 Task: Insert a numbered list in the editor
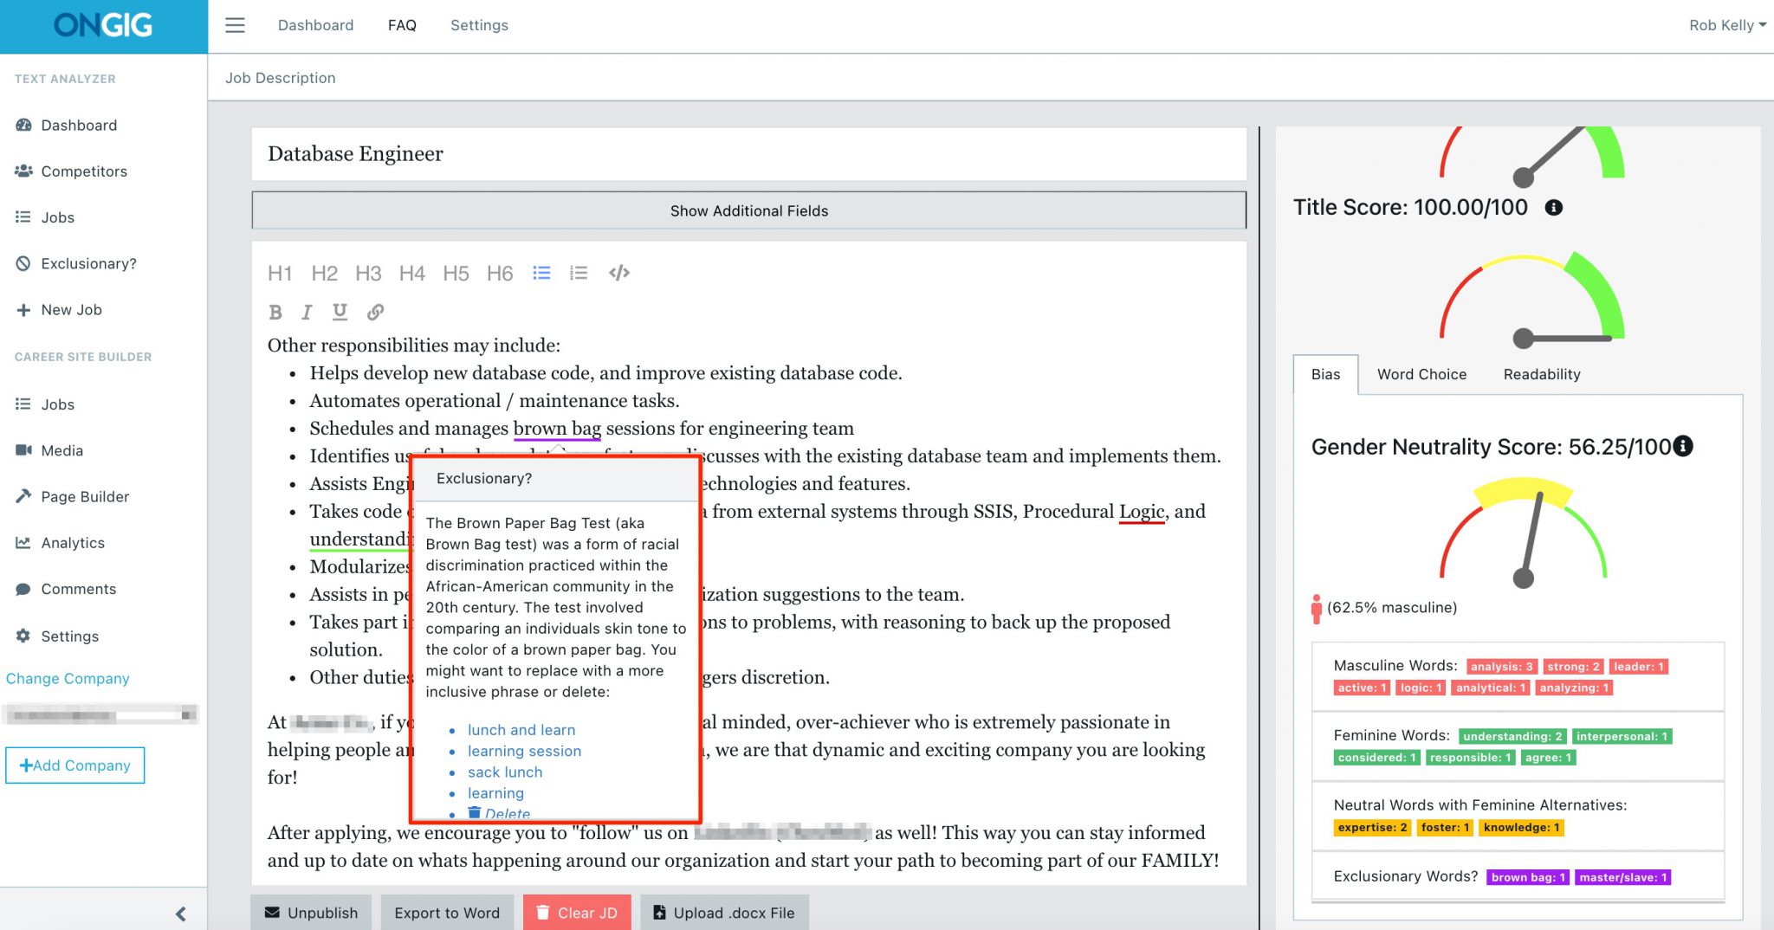coord(578,273)
